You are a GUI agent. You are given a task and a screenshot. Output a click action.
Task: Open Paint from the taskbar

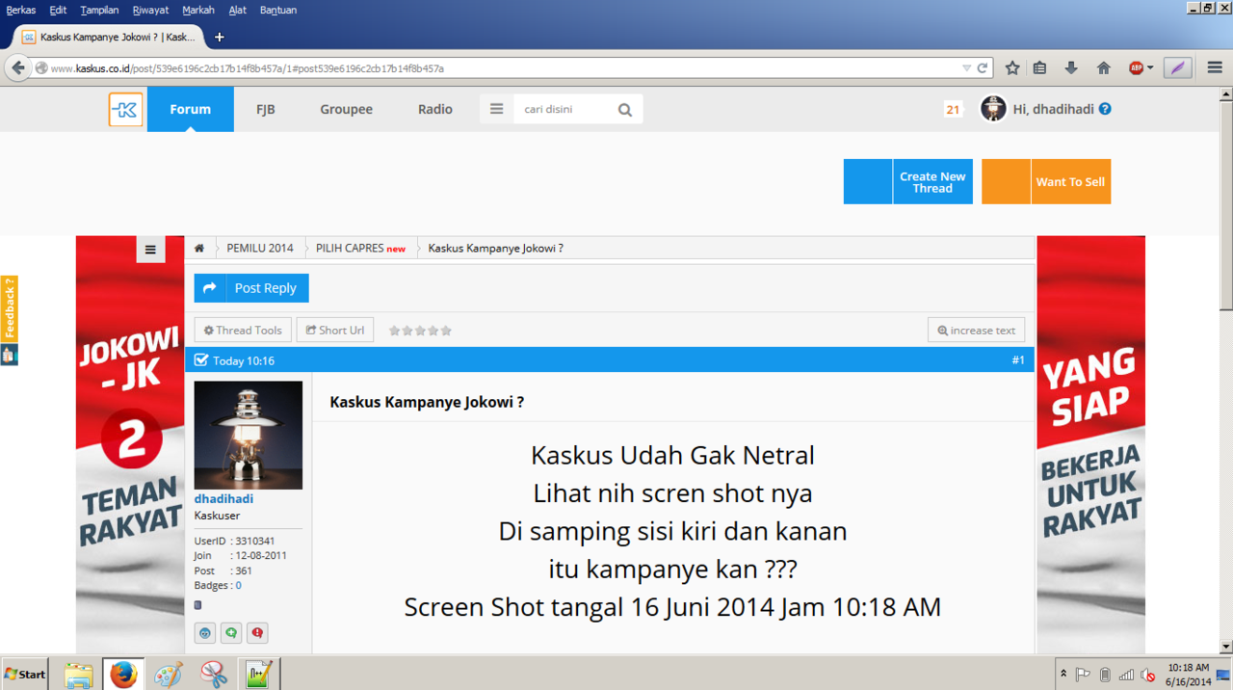[168, 675]
